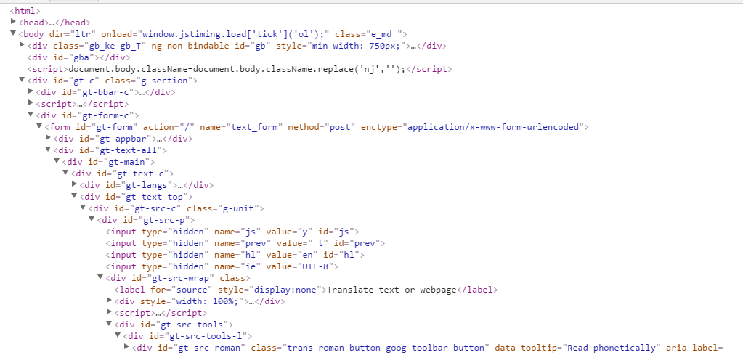Collapse the gt-src-tools-l div
This screenshot has width=743, height=355.
tap(118, 335)
